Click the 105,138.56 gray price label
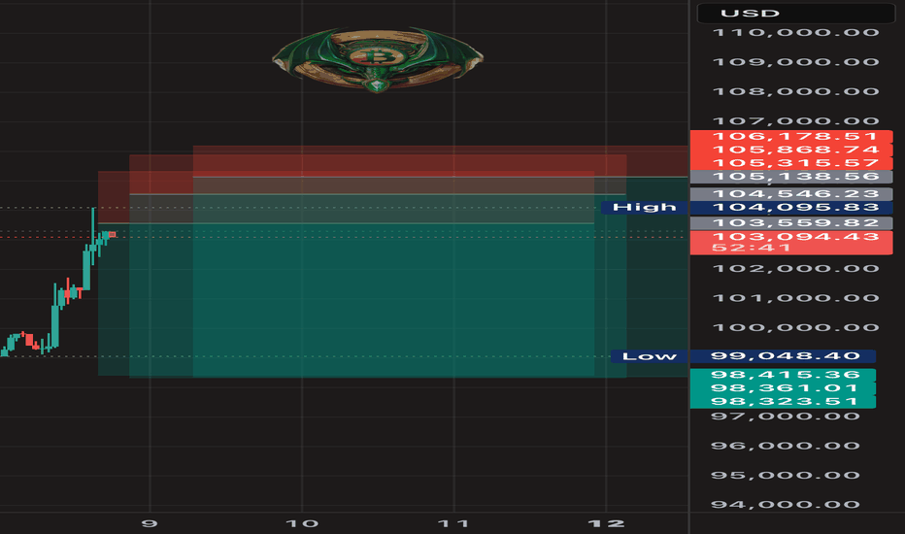Viewport: 905px width, 534px height. (x=791, y=177)
